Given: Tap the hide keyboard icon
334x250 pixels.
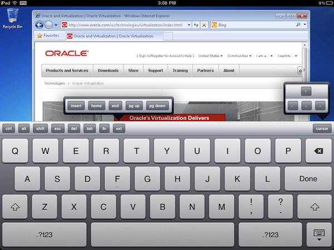Looking at the screenshot, I should 319,234.
